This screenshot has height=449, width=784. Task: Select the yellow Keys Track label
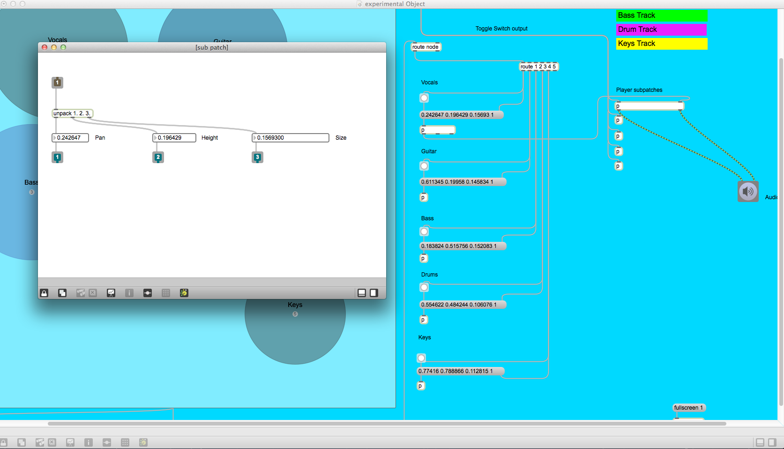[662, 44]
